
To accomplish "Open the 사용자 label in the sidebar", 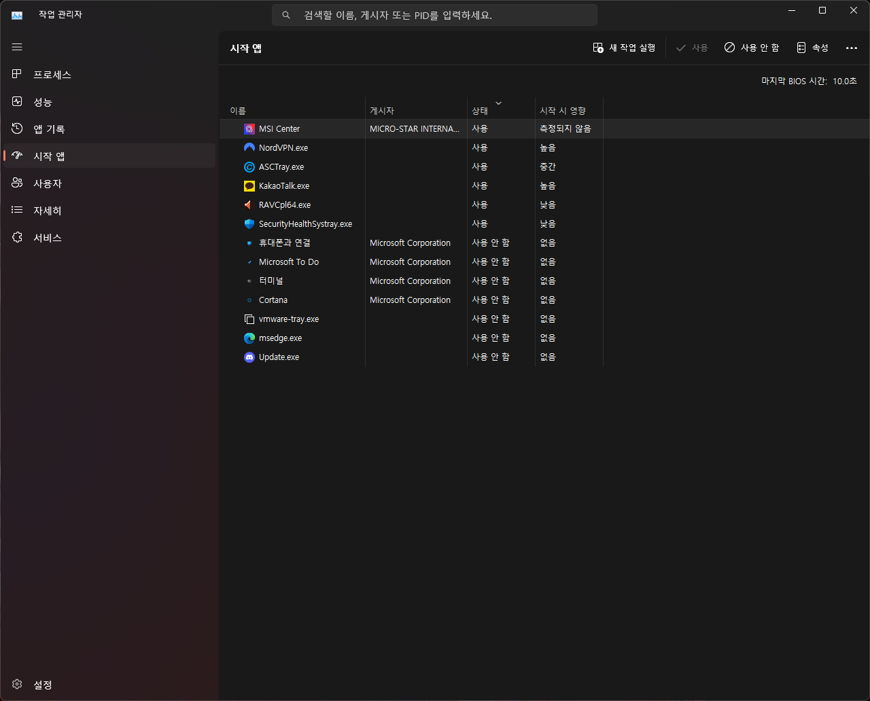I will click(48, 183).
